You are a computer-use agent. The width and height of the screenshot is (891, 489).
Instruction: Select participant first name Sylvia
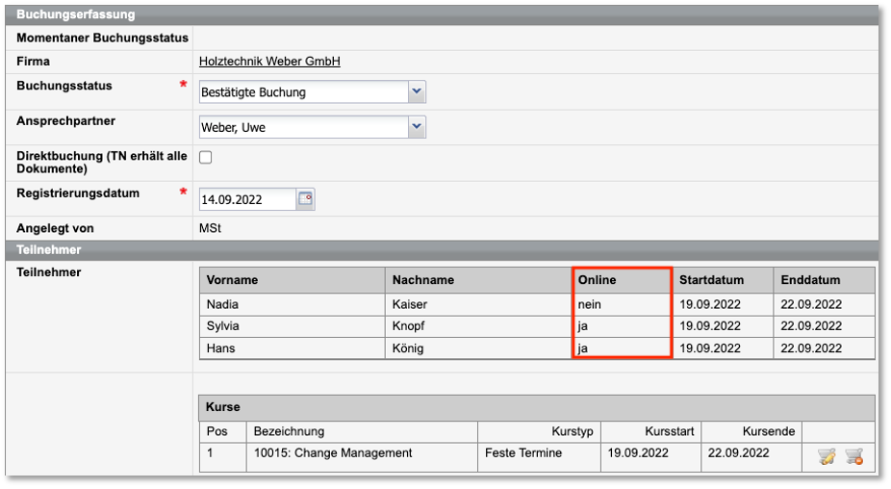[223, 325]
